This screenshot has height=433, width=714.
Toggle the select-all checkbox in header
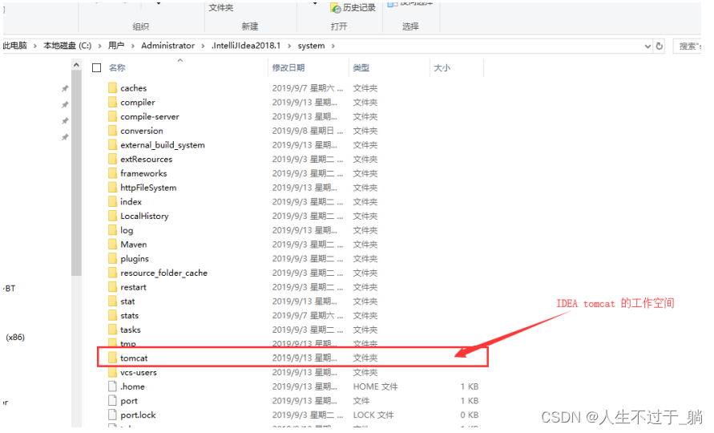(96, 68)
